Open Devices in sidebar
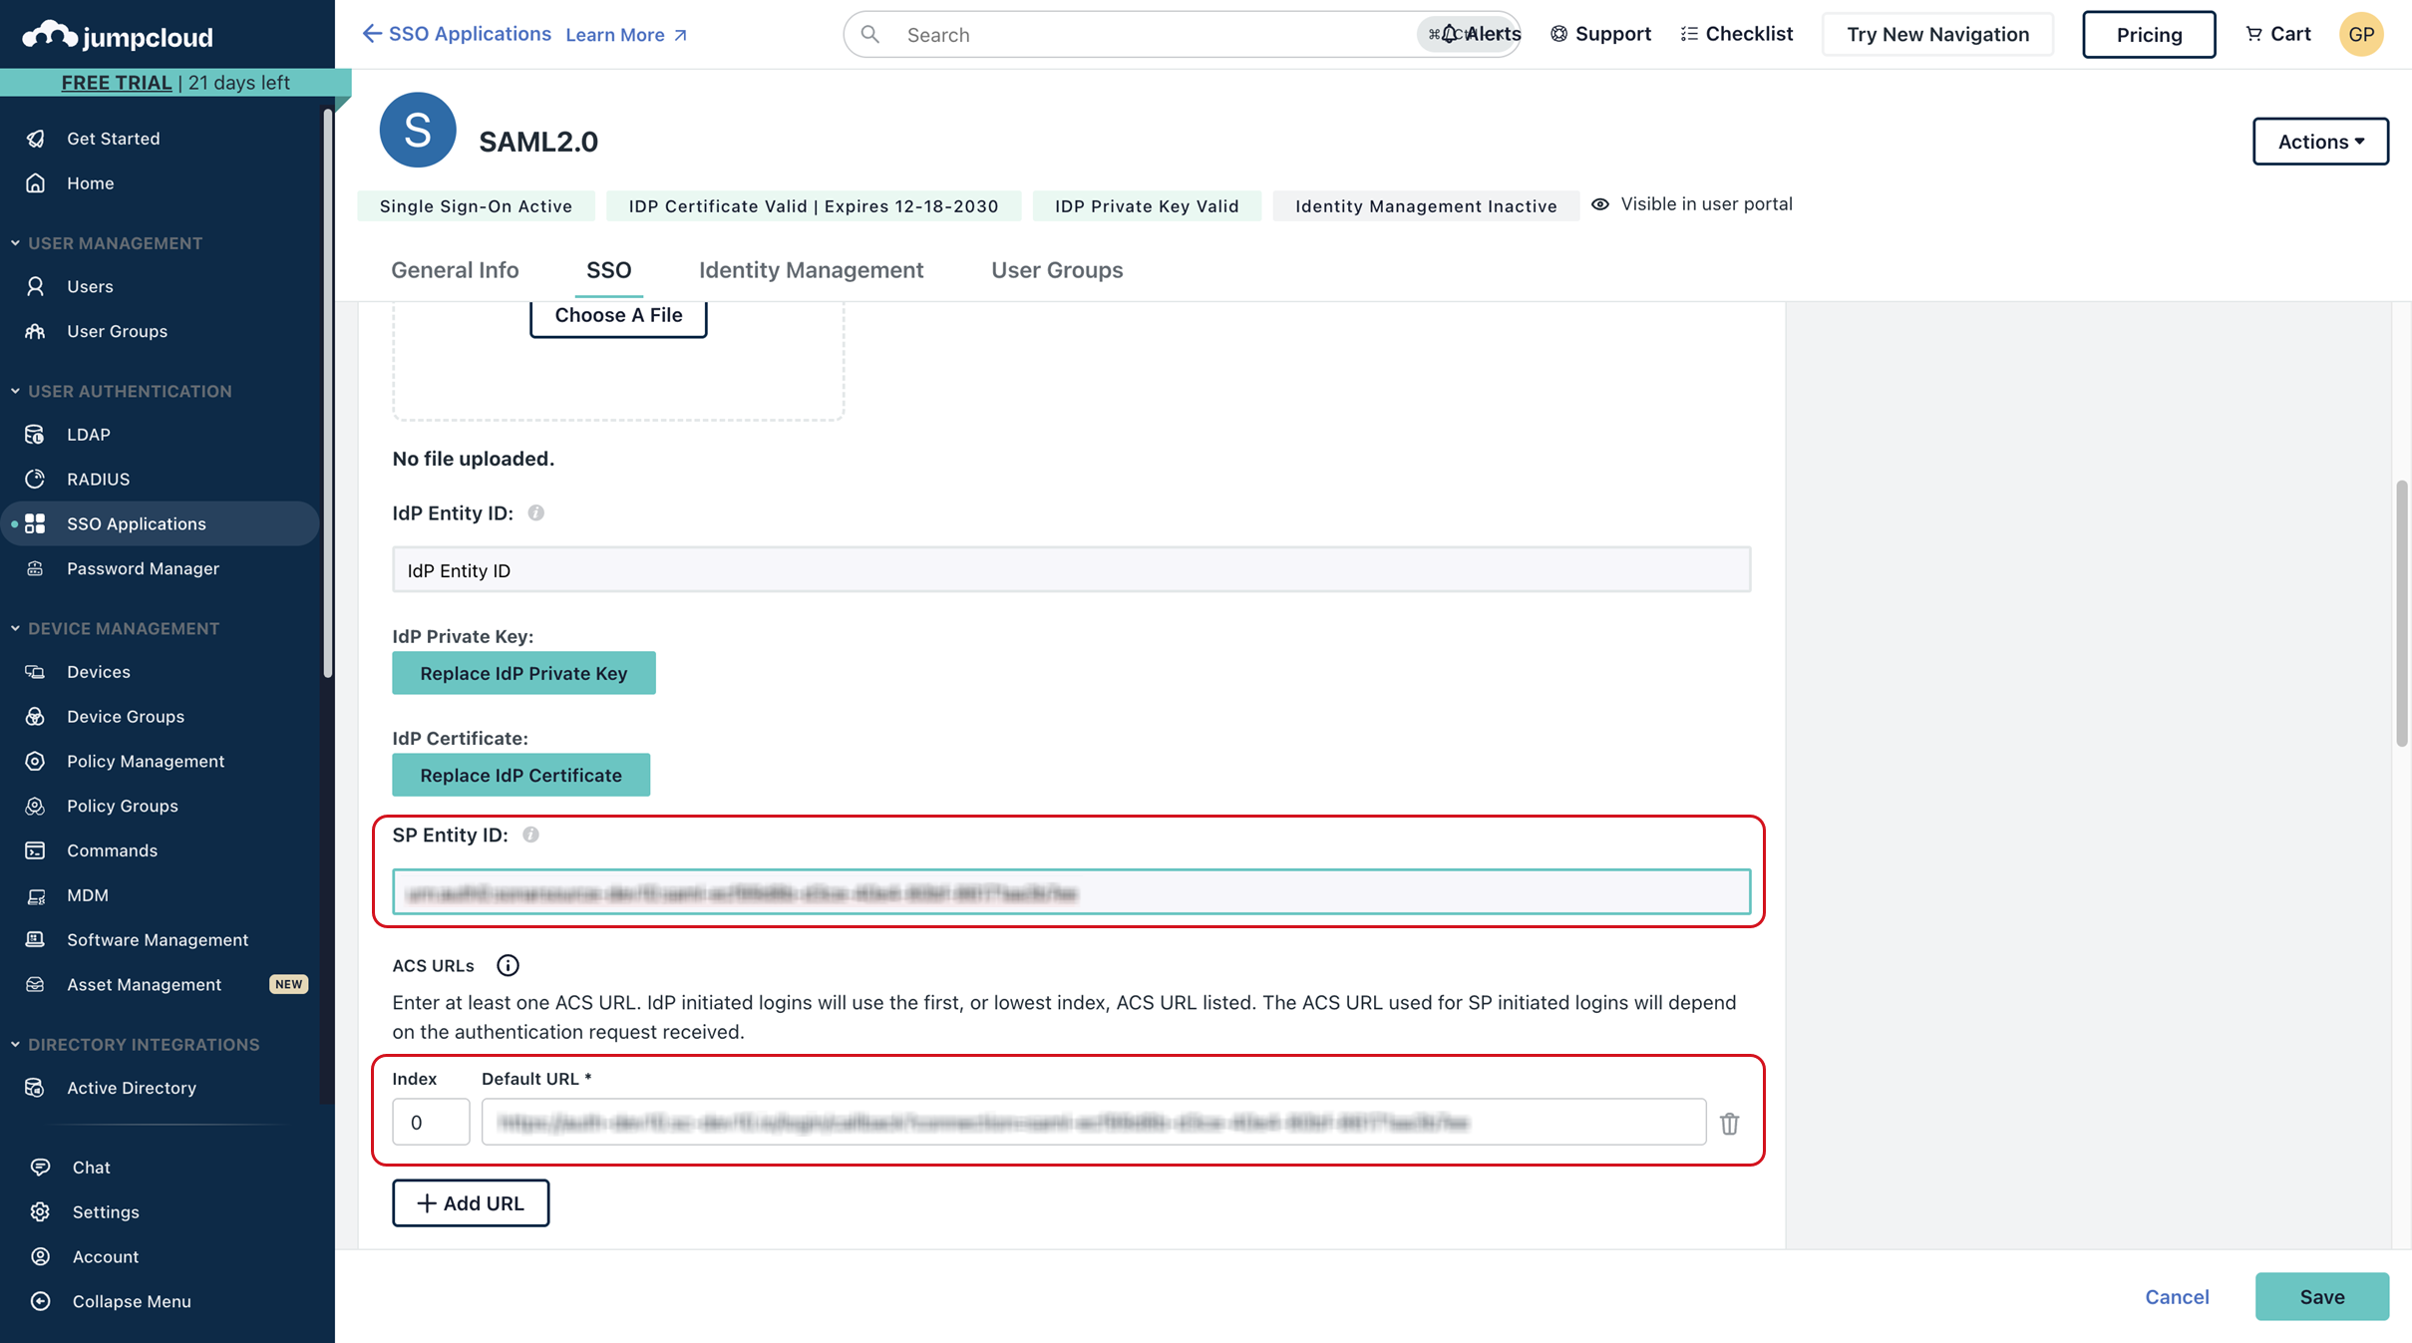The height and width of the screenshot is (1343, 2412). pos(99,672)
